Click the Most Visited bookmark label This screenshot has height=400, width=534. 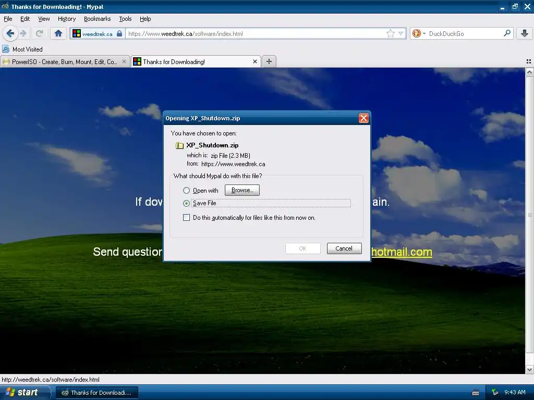click(x=28, y=49)
